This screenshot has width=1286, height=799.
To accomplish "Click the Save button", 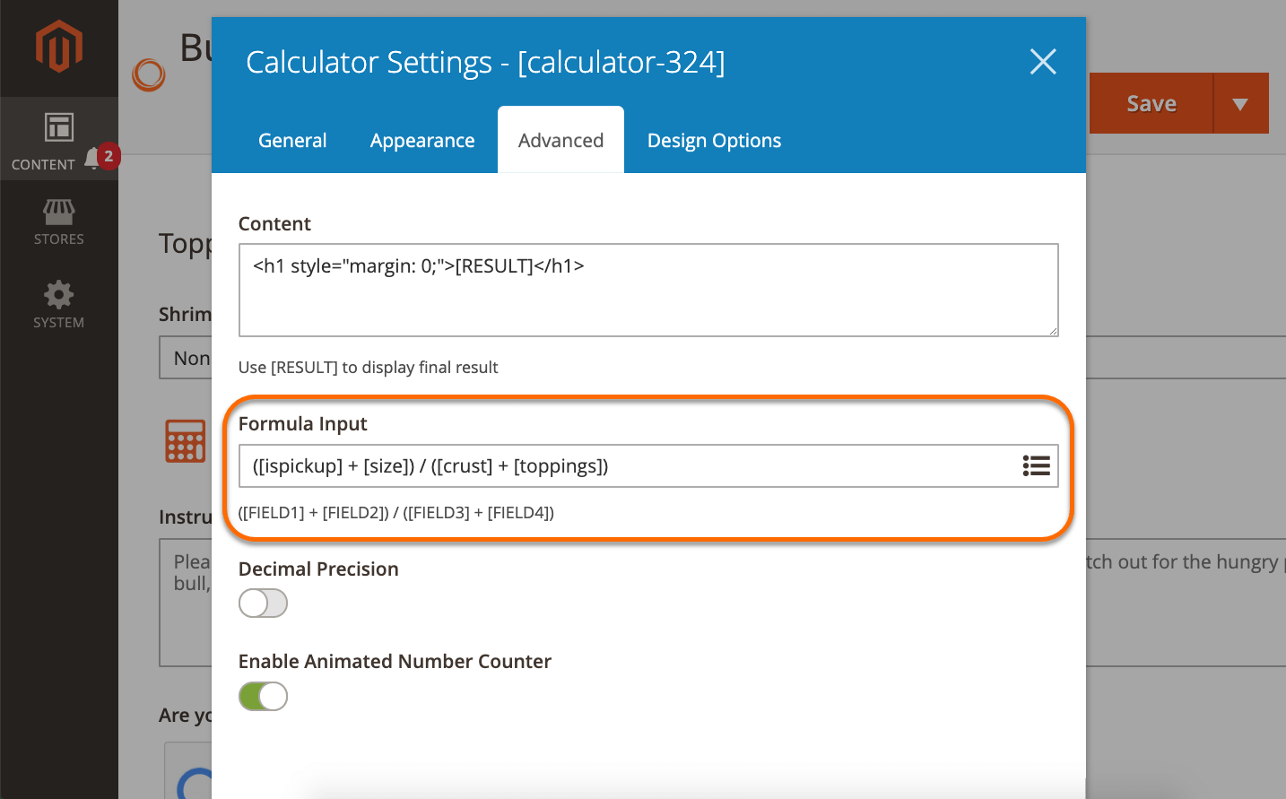I will 1151,103.
